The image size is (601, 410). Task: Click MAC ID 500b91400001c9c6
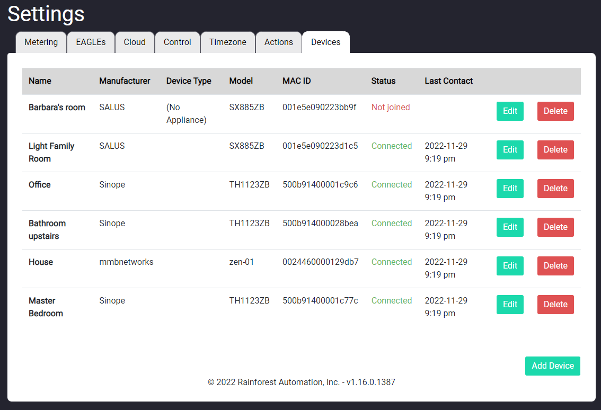pyautogui.click(x=320, y=185)
